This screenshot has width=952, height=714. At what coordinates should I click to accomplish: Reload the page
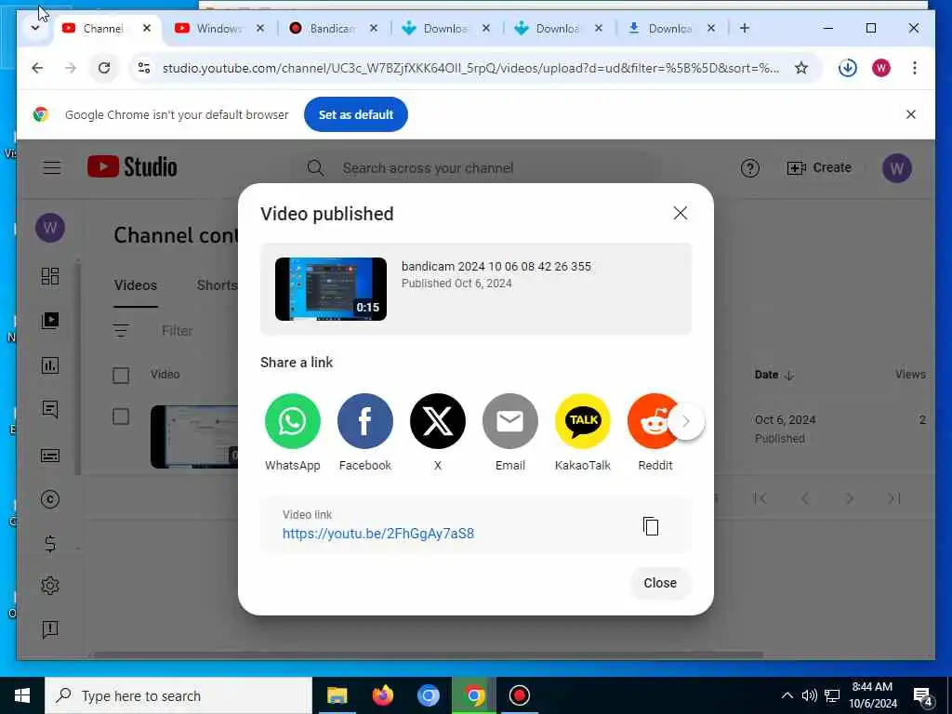point(104,67)
